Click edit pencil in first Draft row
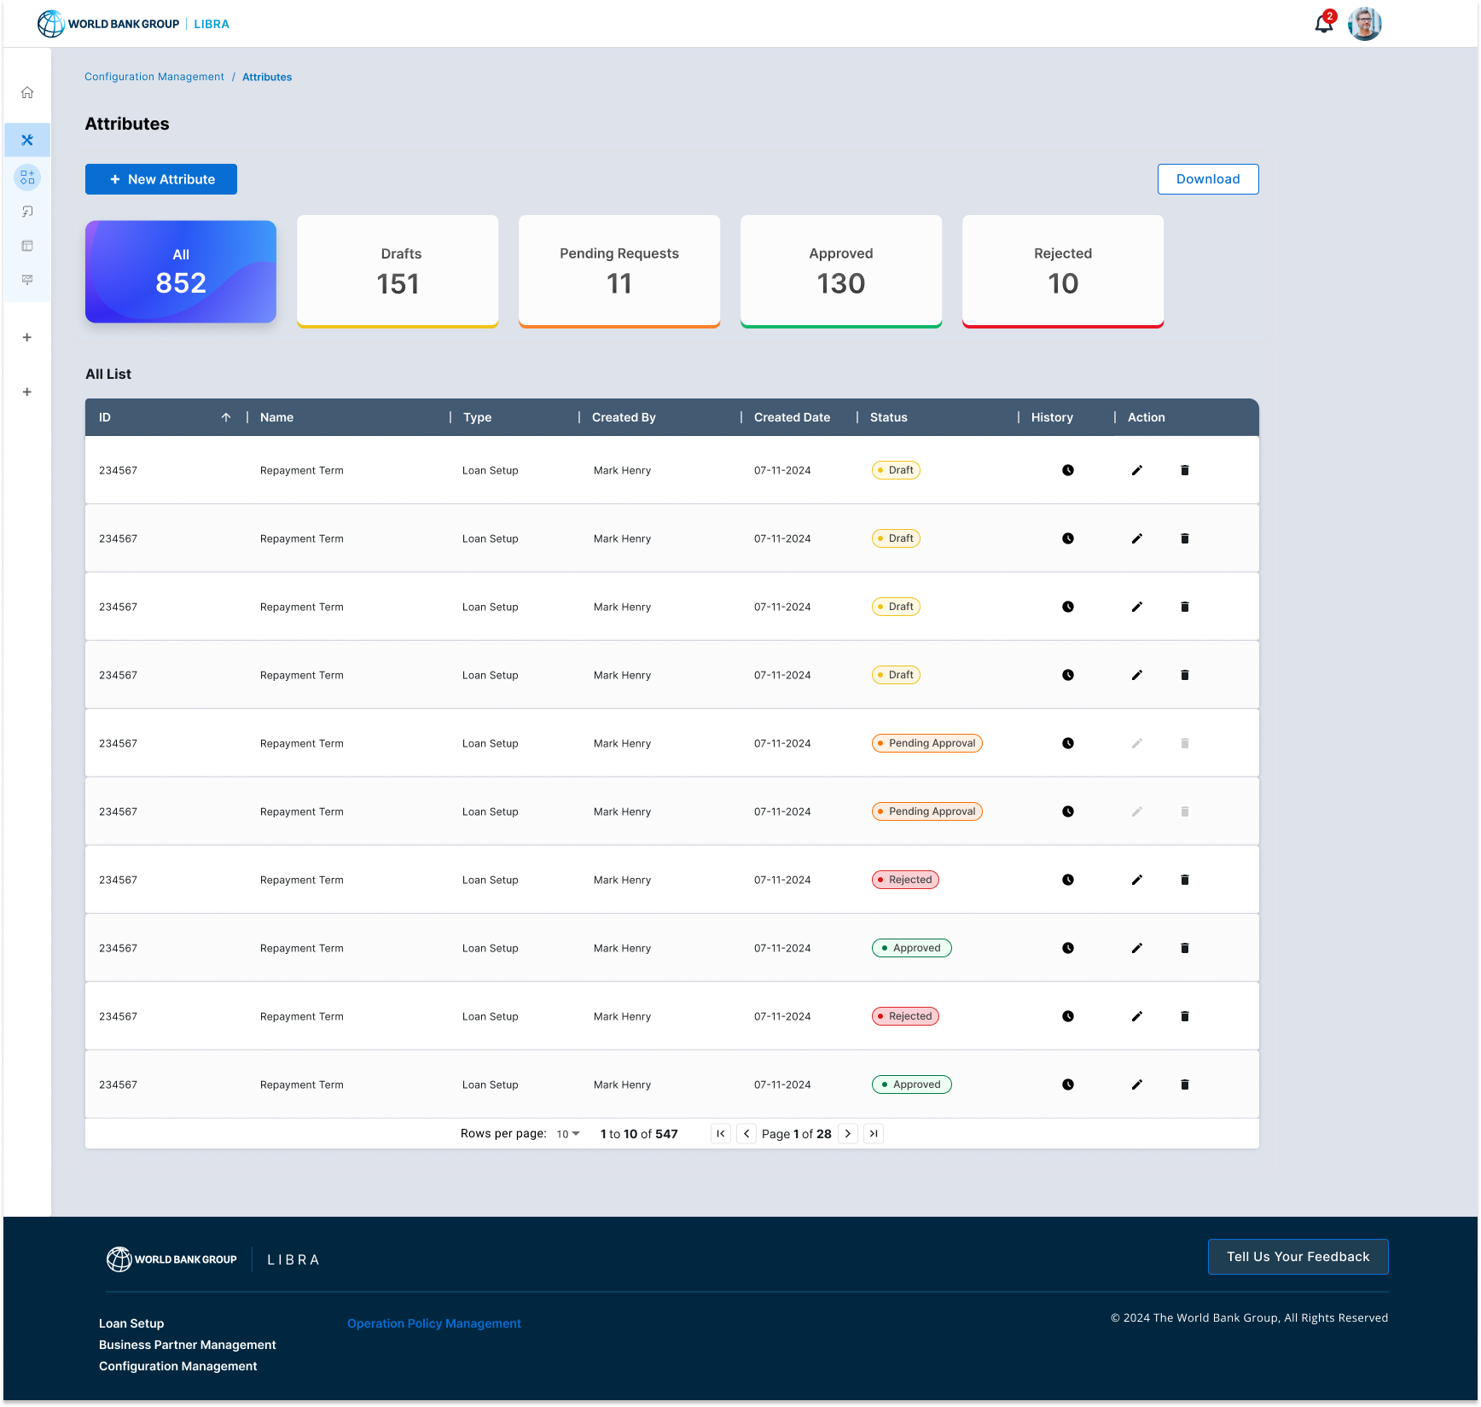1481x1407 pixels. point(1136,470)
